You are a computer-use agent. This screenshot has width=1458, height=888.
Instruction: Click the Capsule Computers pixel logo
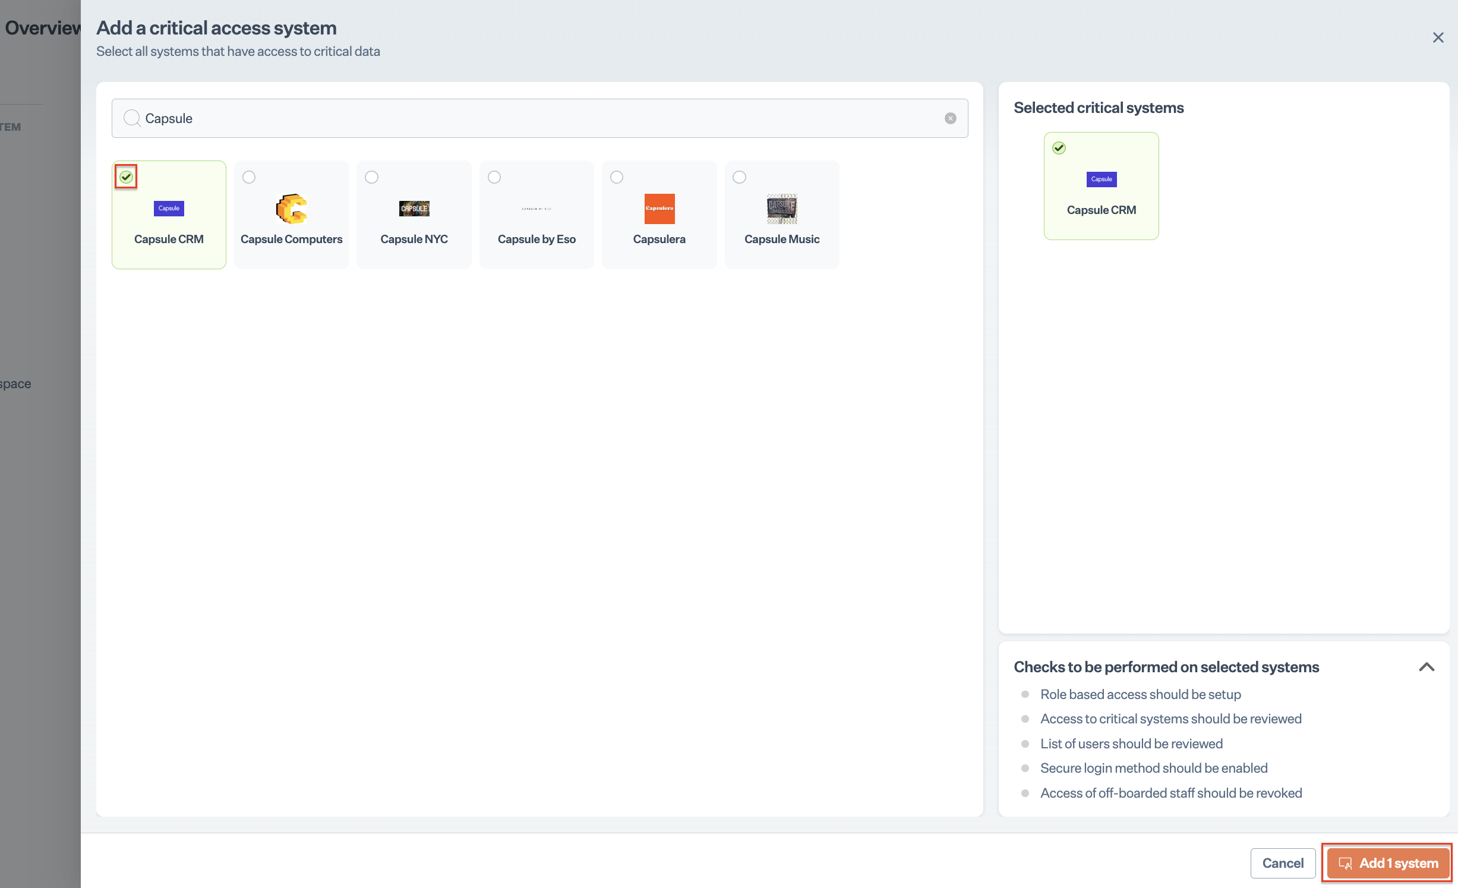[x=291, y=209]
